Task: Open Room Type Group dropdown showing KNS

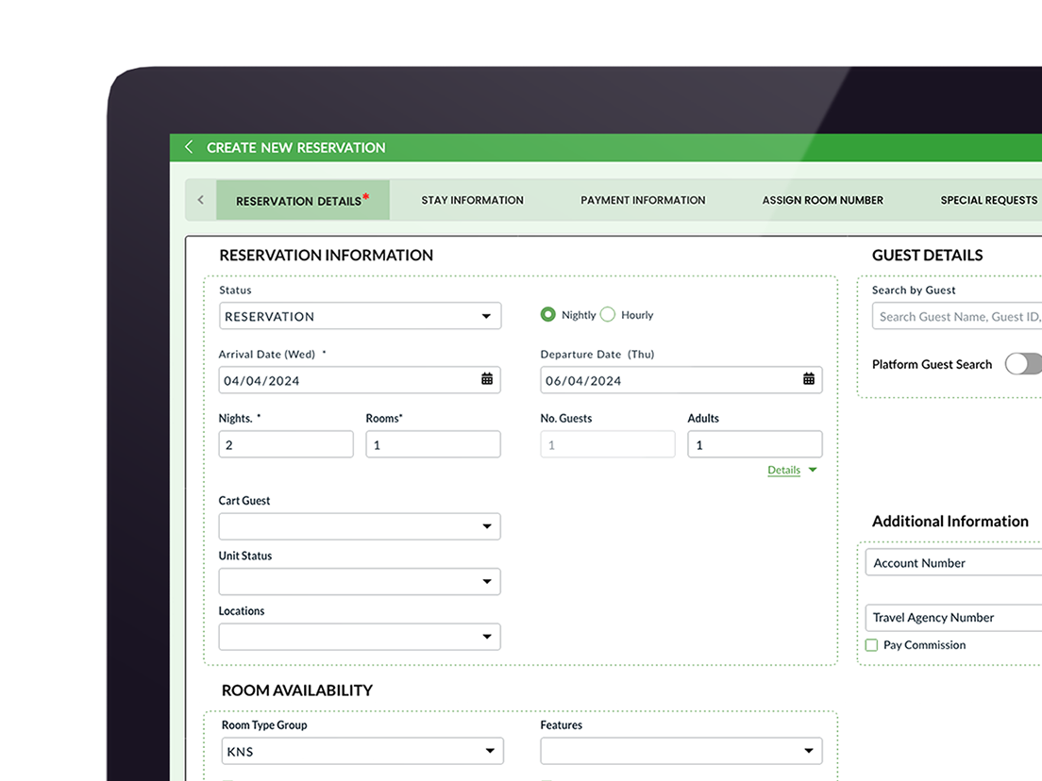Action: click(x=362, y=751)
